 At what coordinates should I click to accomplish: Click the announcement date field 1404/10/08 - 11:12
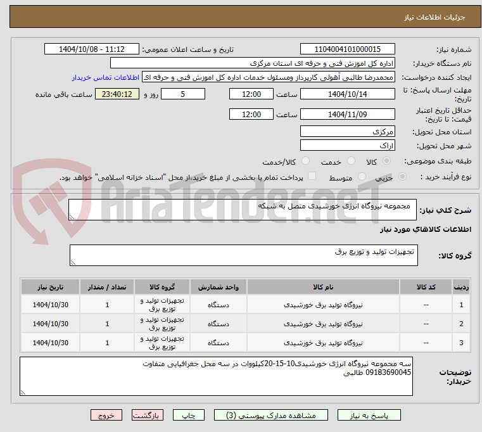(92, 49)
